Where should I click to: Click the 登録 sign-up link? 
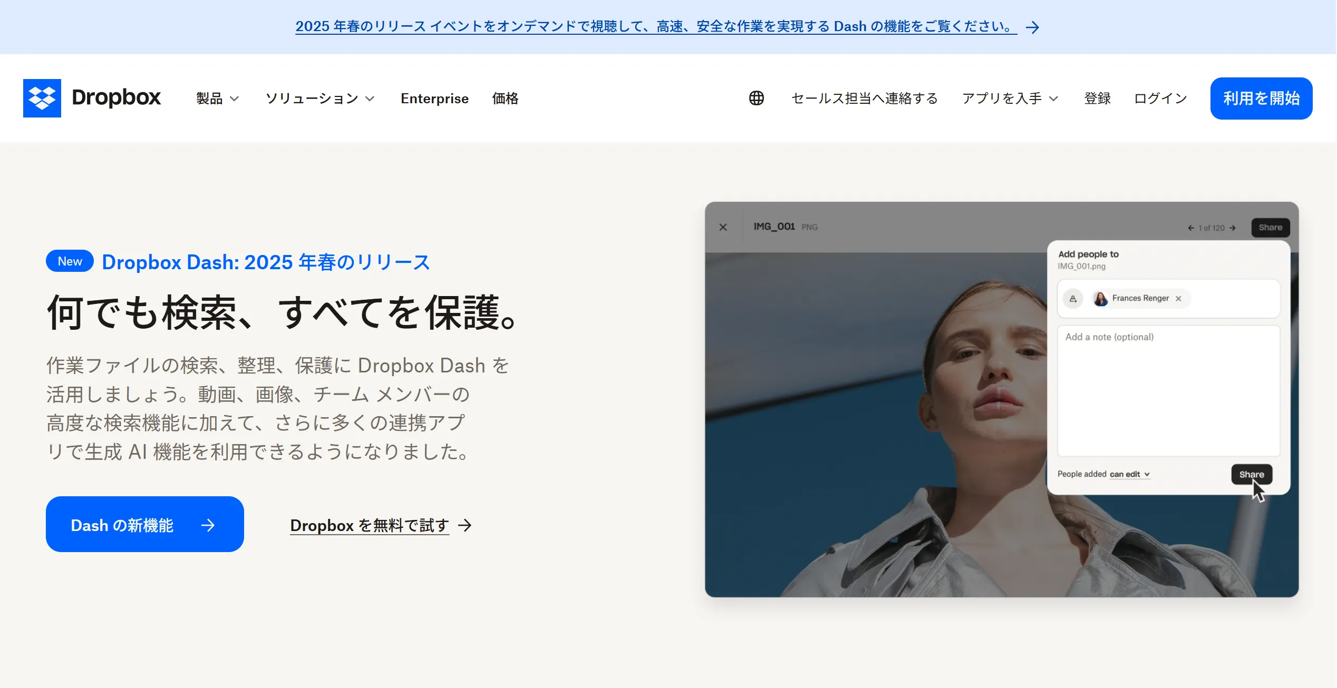pos(1097,99)
